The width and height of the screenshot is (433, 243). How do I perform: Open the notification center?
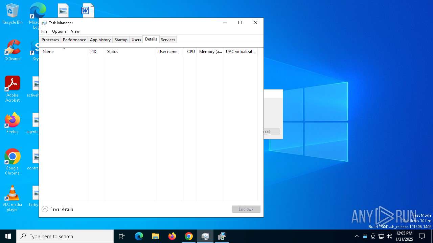422,236
